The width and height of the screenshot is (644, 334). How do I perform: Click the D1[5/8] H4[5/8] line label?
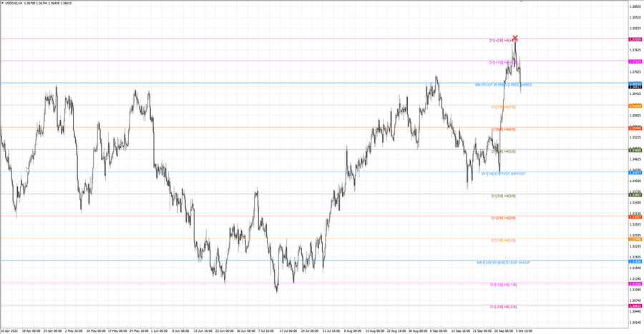[503, 151]
